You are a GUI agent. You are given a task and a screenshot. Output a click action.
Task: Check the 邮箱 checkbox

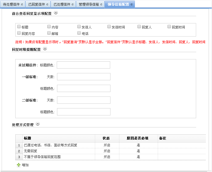(49, 33)
